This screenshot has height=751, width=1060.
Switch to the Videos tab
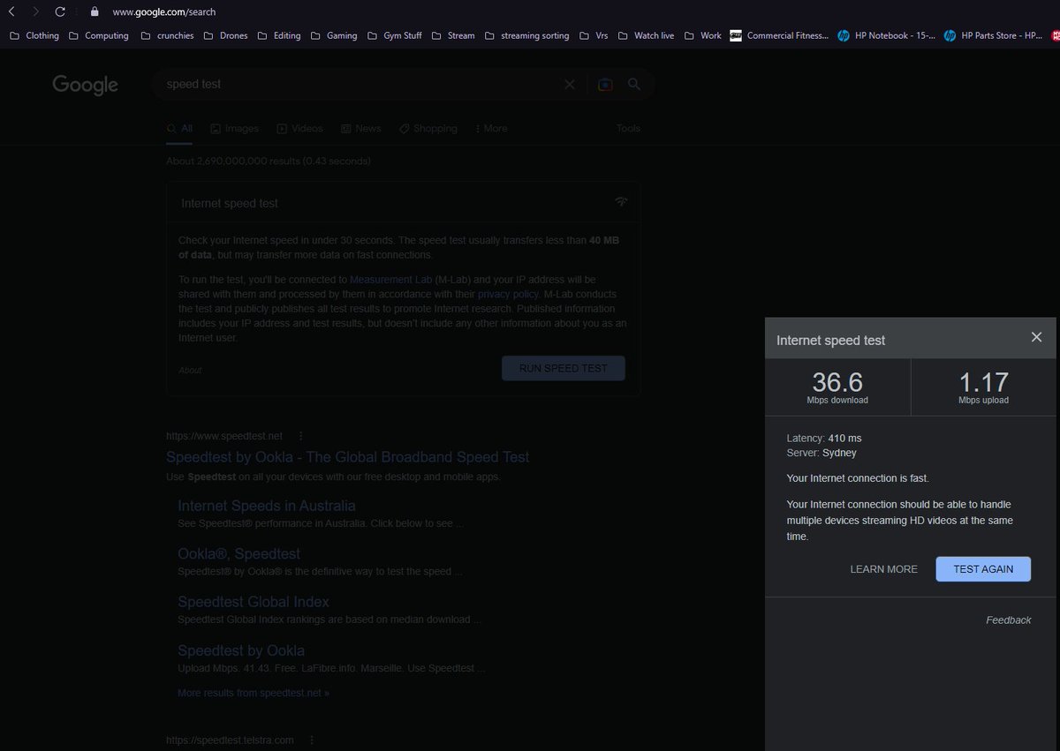299,129
